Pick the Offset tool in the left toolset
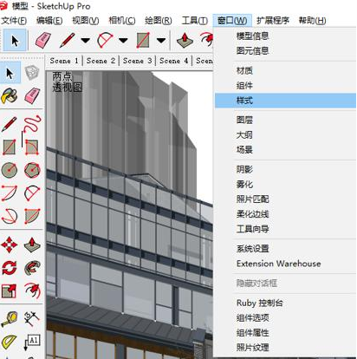Viewport: 357px width, 359px height. click(x=32, y=290)
